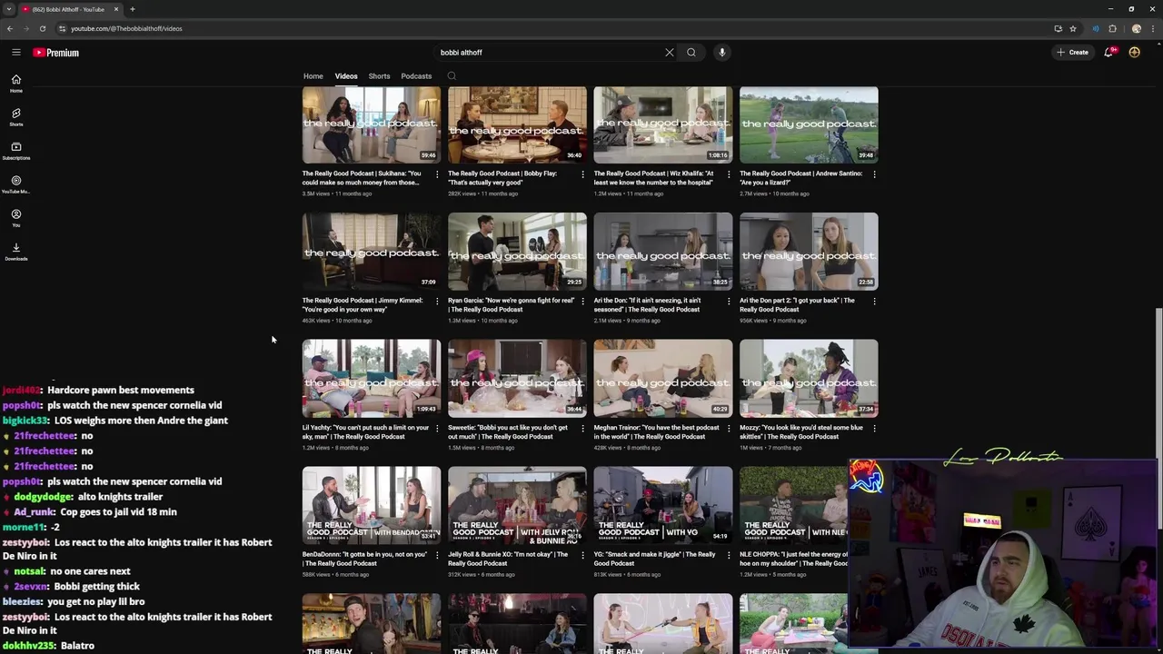Viewport: 1163px width, 654px height.
Task: Open Downloads in the left sidebar
Action: [15, 252]
